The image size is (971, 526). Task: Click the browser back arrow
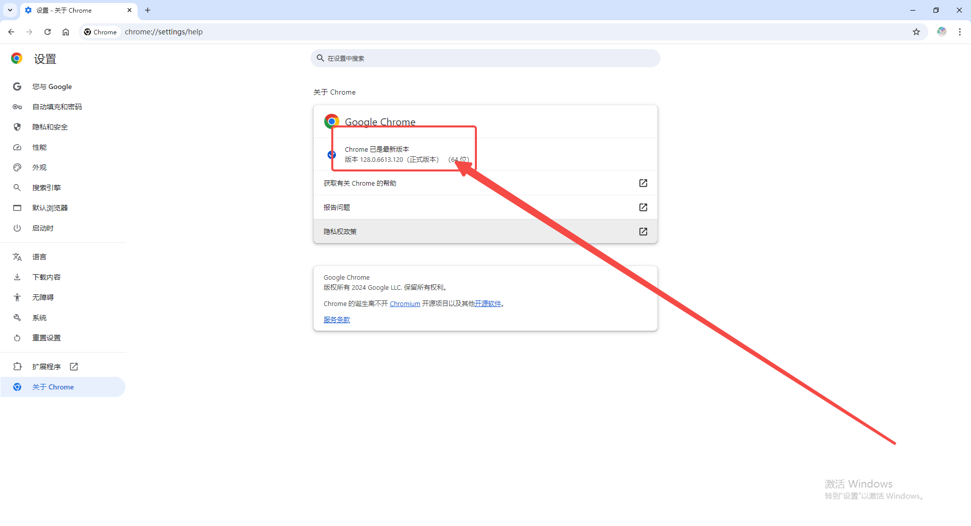click(11, 32)
